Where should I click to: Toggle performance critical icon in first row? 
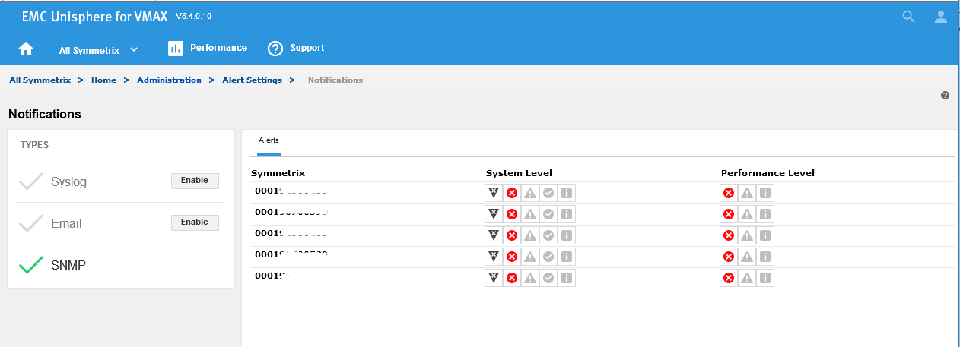(x=729, y=193)
